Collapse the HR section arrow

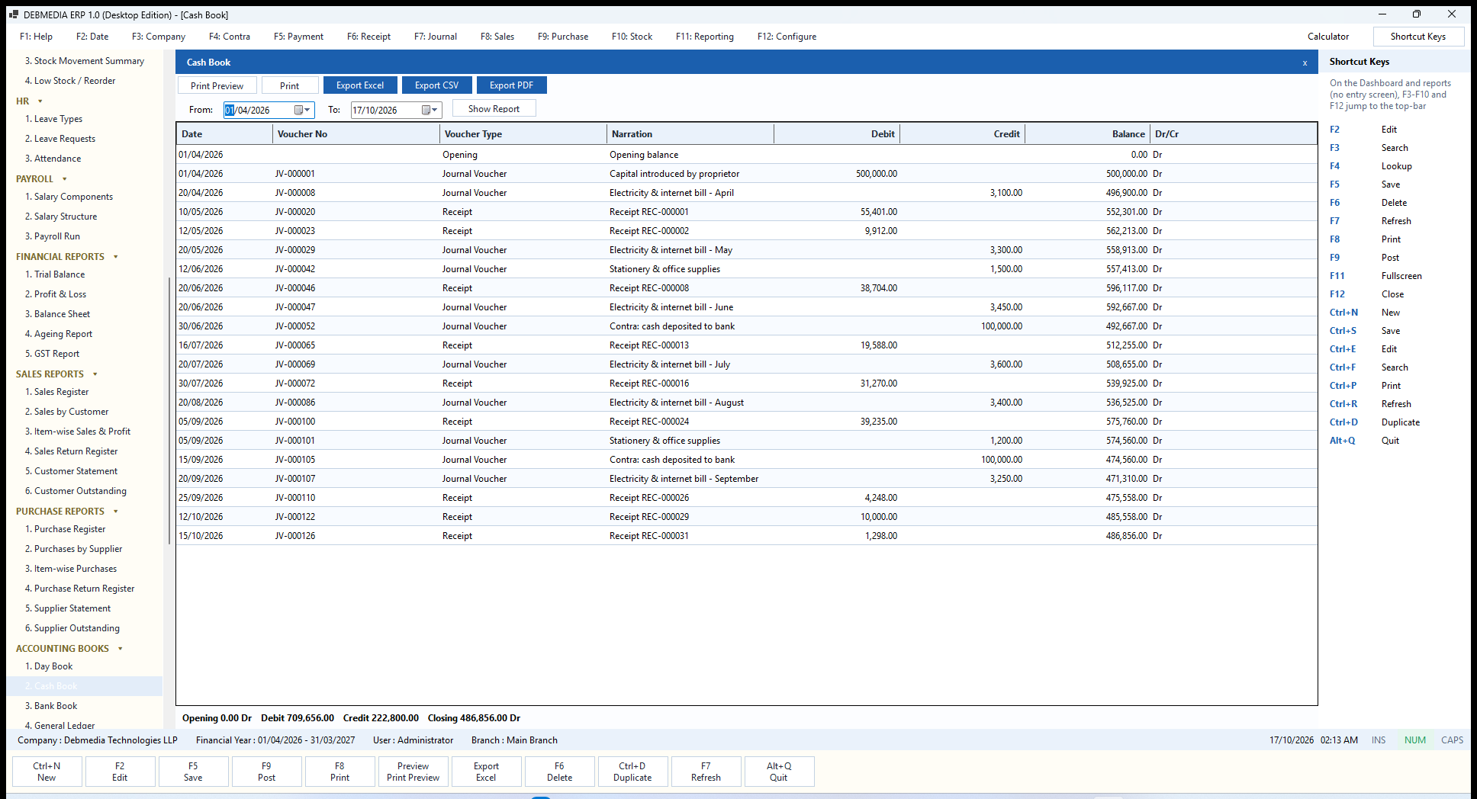point(40,101)
